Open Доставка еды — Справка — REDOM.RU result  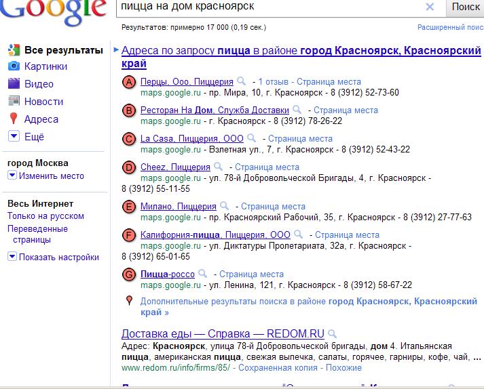(223, 334)
